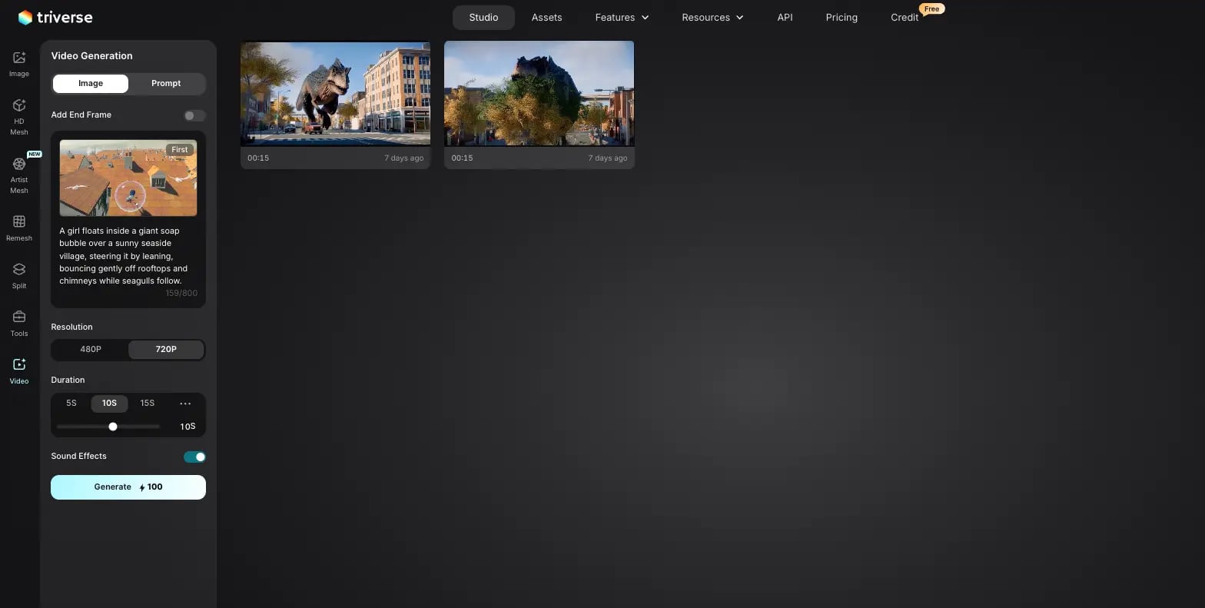The height and width of the screenshot is (608, 1205).
Task: Open the Artist Mesh tool
Action: (19, 175)
